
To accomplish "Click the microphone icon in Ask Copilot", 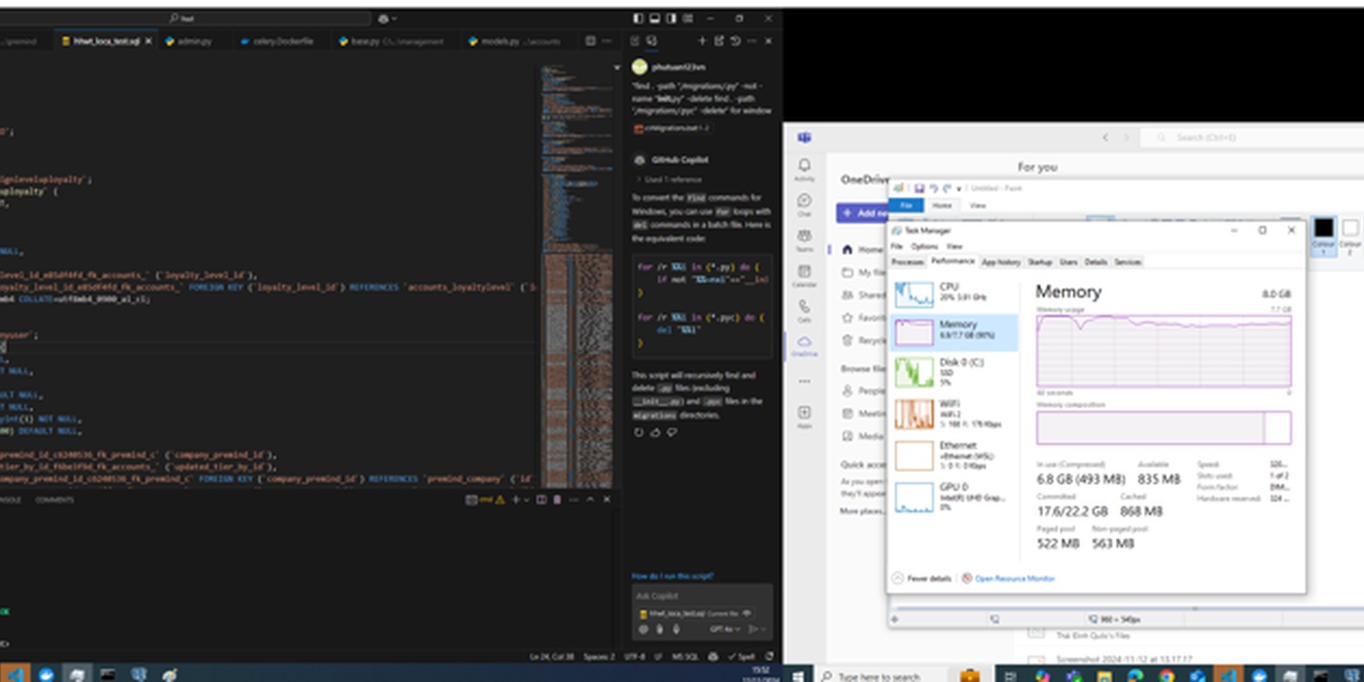I will click(x=676, y=629).
